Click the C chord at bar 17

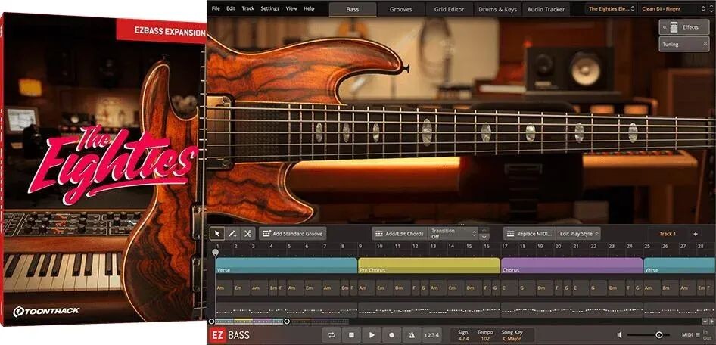tap(509, 288)
